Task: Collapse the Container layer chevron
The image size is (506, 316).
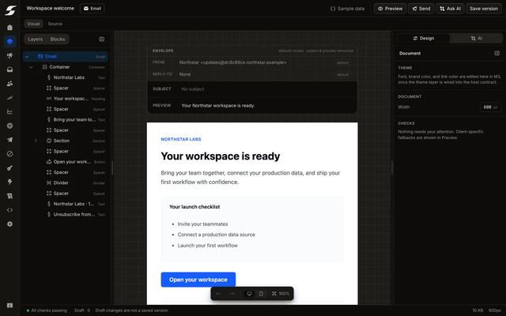Action: (x=32, y=67)
